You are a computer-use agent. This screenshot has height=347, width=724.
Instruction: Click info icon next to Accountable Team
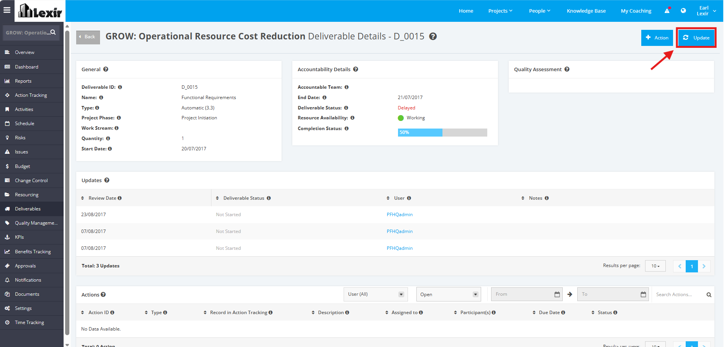coord(347,87)
